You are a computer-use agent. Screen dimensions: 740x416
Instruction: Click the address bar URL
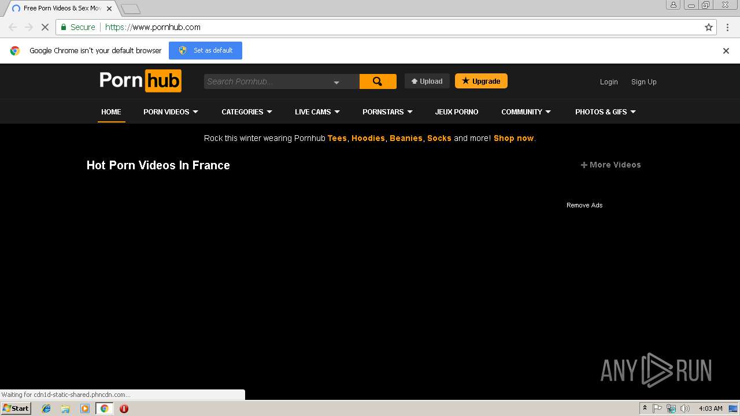click(153, 27)
